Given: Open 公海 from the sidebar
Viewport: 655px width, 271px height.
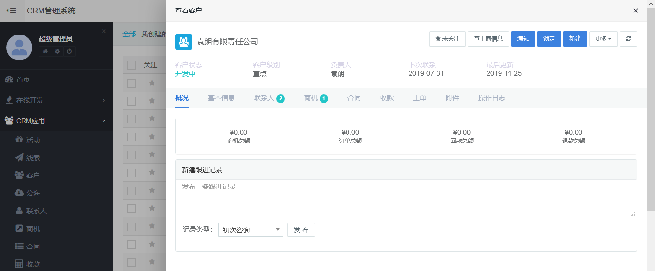Looking at the screenshot, I should [x=33, y=193].
